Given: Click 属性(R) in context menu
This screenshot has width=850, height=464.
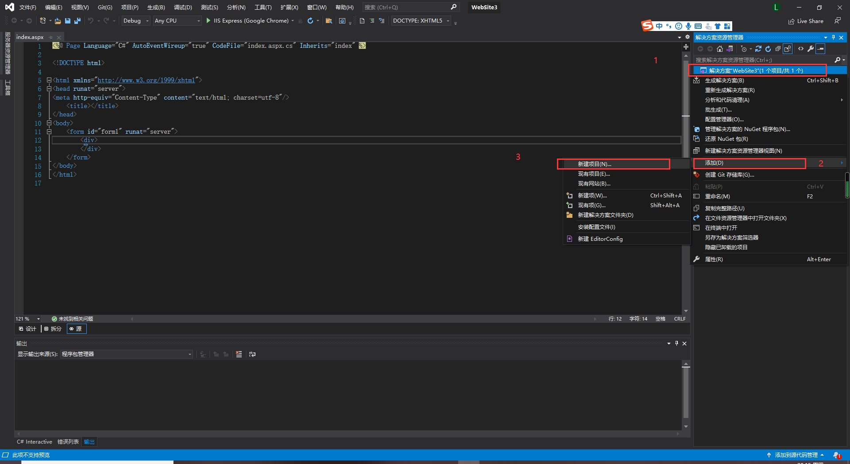Looking at the screenshot, I should [x=769, y=259].
